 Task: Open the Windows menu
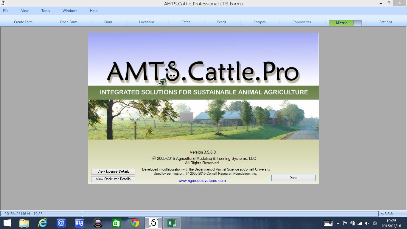(x=70, y=11)
